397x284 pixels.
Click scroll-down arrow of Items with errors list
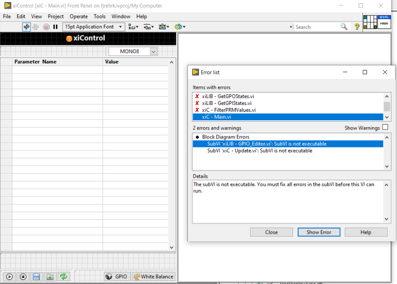[x=387, y=117]
